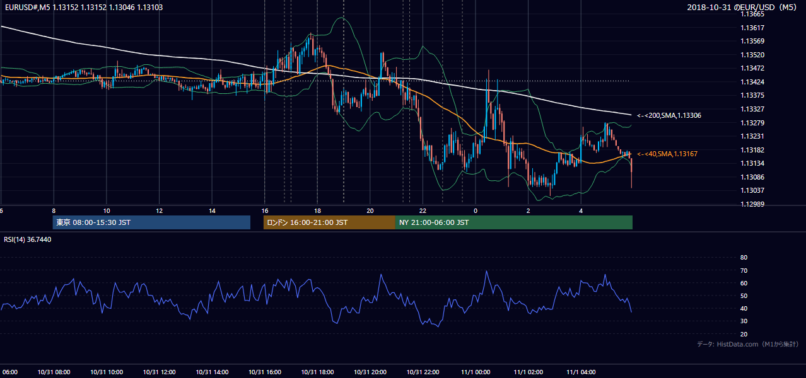
Task: Click hour label 8 under price chart
Action: coord(54,211)
